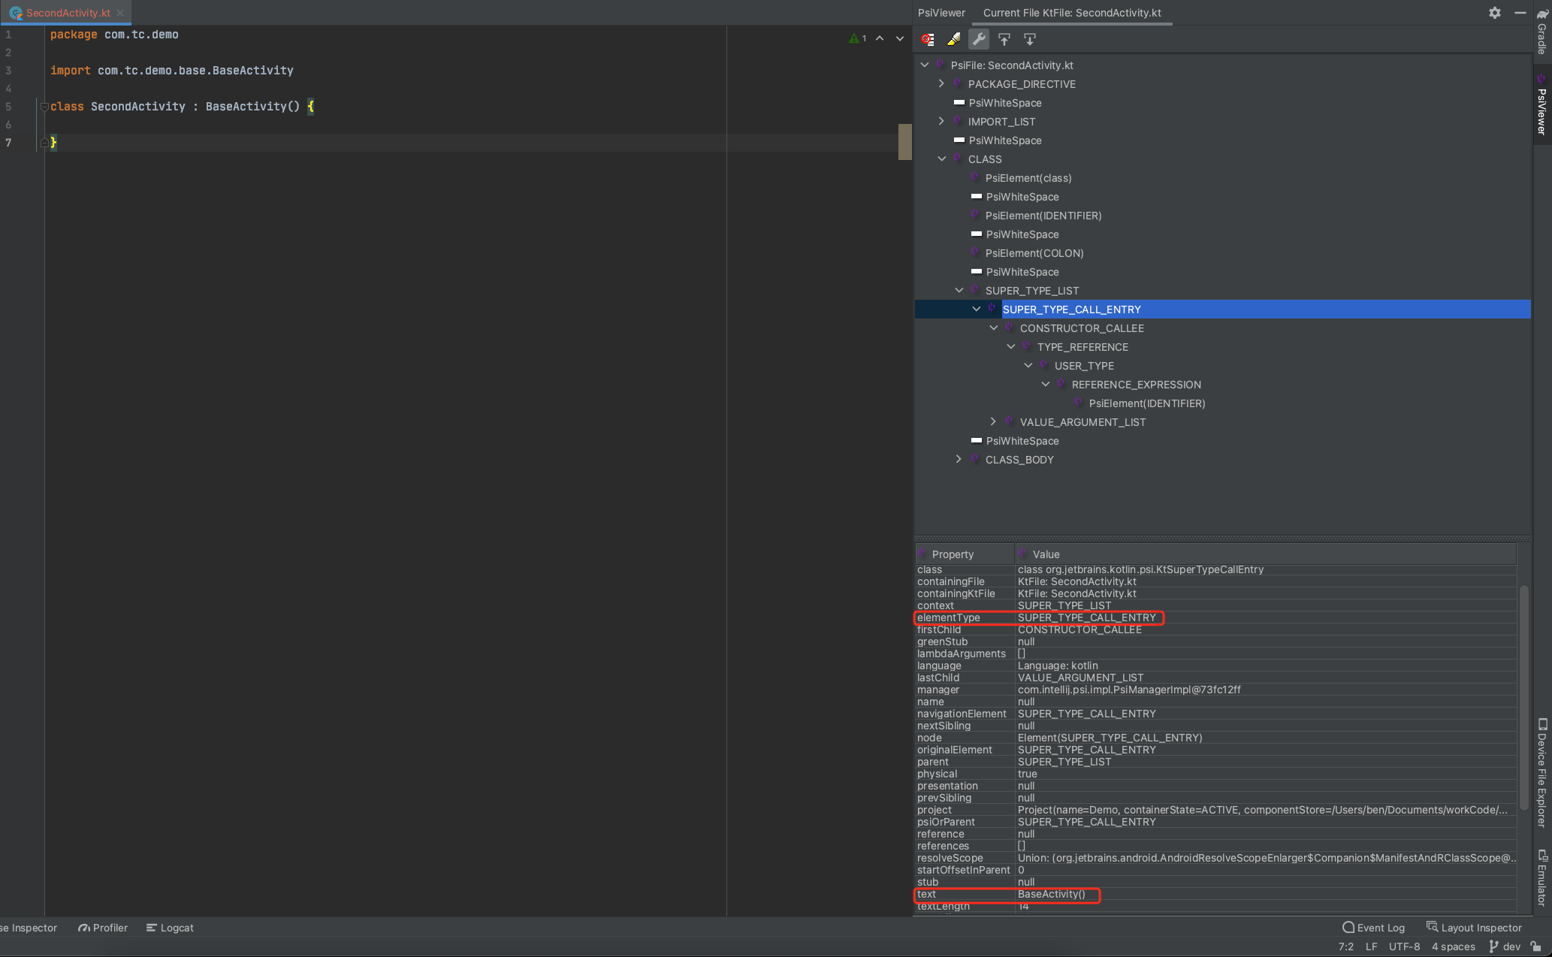Click the PsiViewer panel title

click(x=941, y=13)
